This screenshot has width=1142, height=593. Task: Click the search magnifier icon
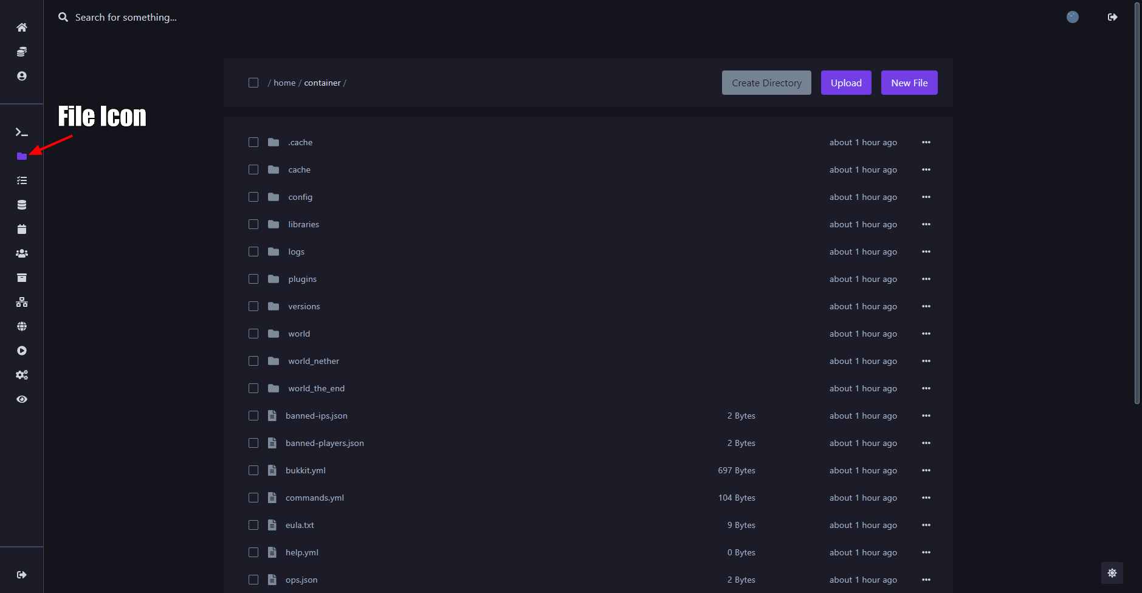pyautogui.click(x=63, y=17)
